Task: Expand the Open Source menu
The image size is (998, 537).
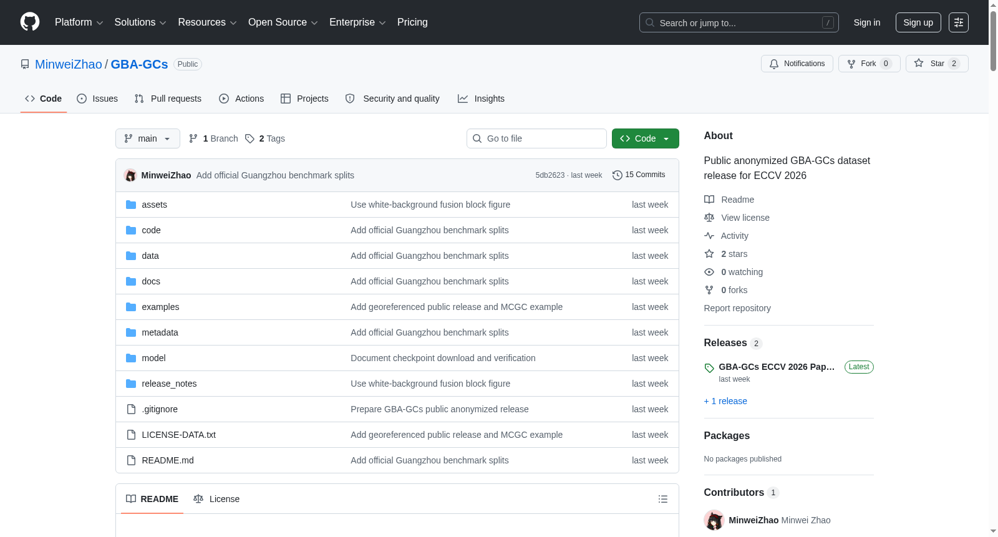Action: pos(283,22)
